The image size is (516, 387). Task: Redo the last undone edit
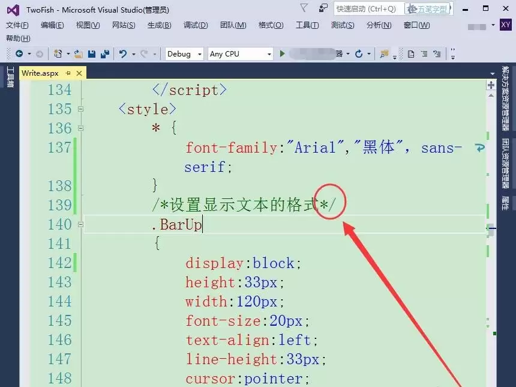pyautogui.click(x=142, y=54)
